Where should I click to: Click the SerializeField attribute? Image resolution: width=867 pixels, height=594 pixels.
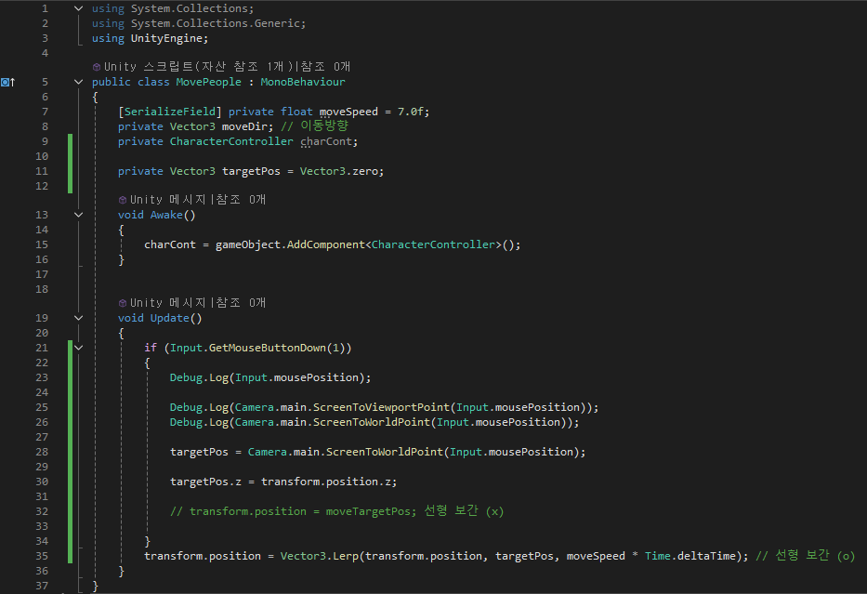(170, 112)
